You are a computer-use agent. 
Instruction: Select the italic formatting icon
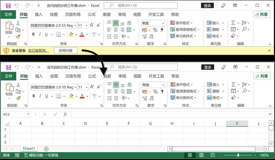[x=40, y=96]
